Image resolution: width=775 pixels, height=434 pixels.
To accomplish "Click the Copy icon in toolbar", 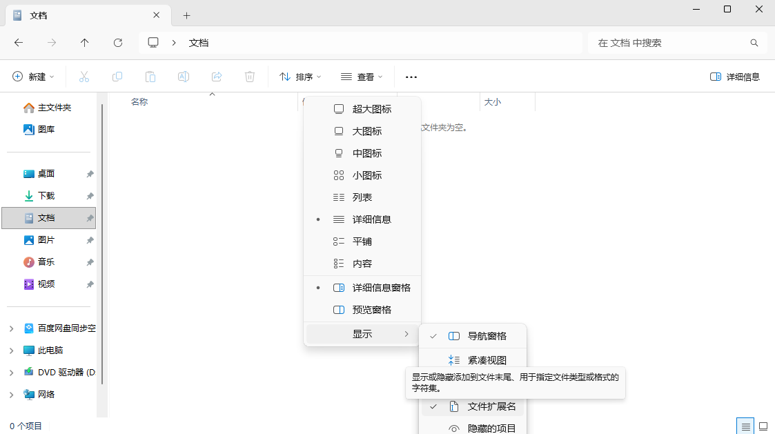I will tap(117, 77).
